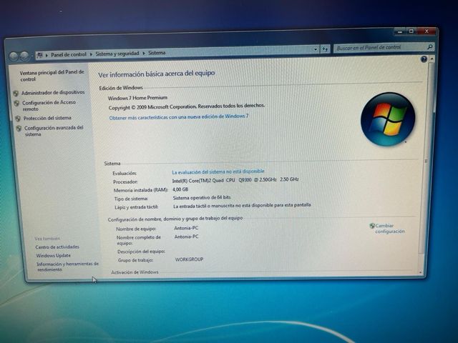
Task: Open Ventana principal del Panel de control
Action: click(52, 76)
